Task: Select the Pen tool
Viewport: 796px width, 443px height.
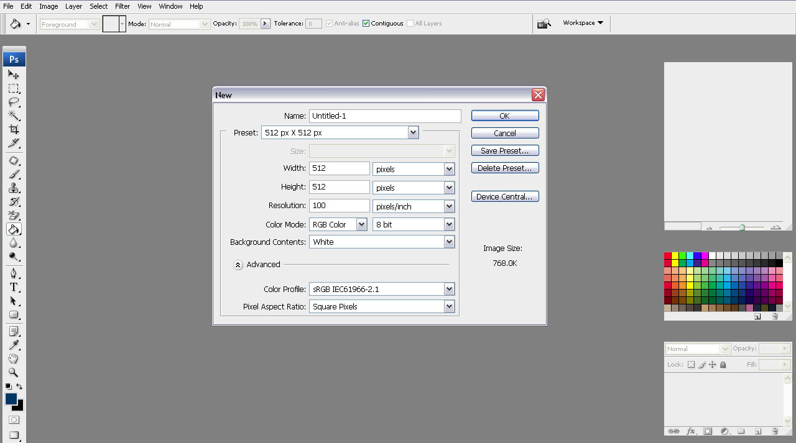Action: click(x=14, y=273)
